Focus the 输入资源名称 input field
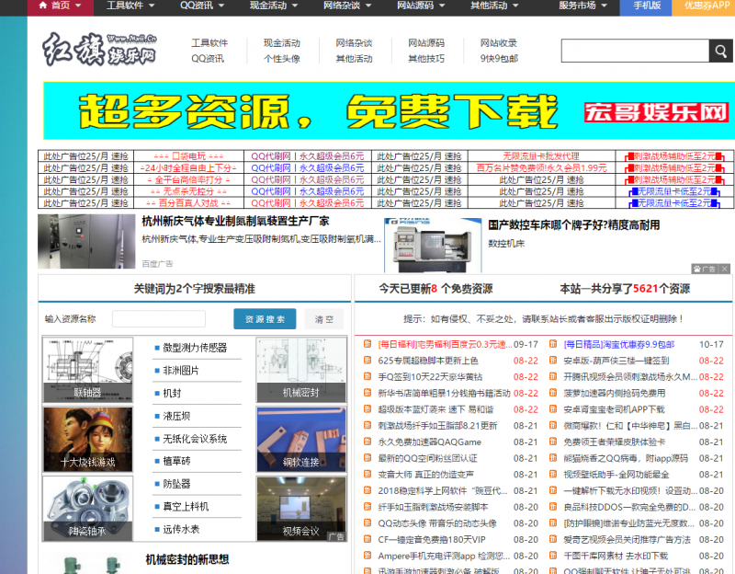 click(x=159, y=318)
